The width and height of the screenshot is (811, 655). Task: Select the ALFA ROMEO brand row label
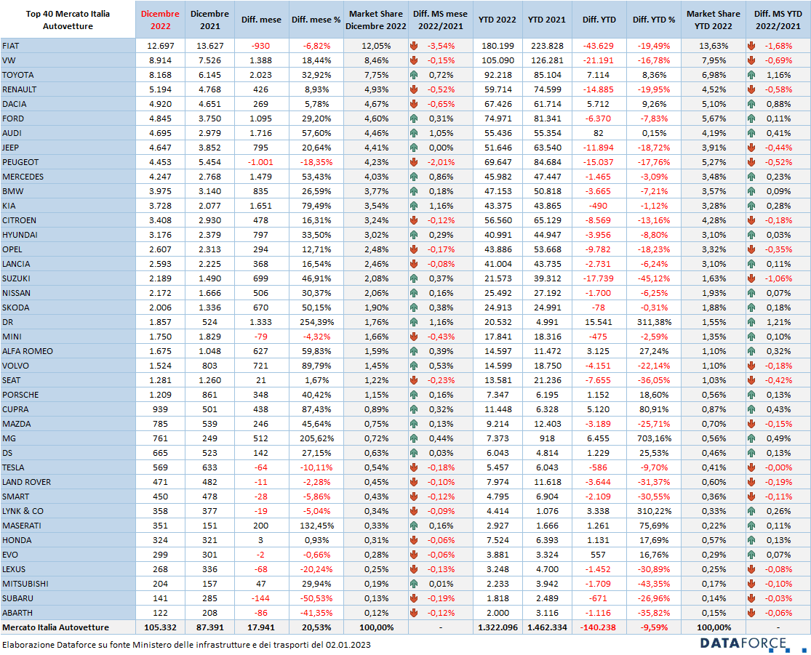(x=28, y=351)
